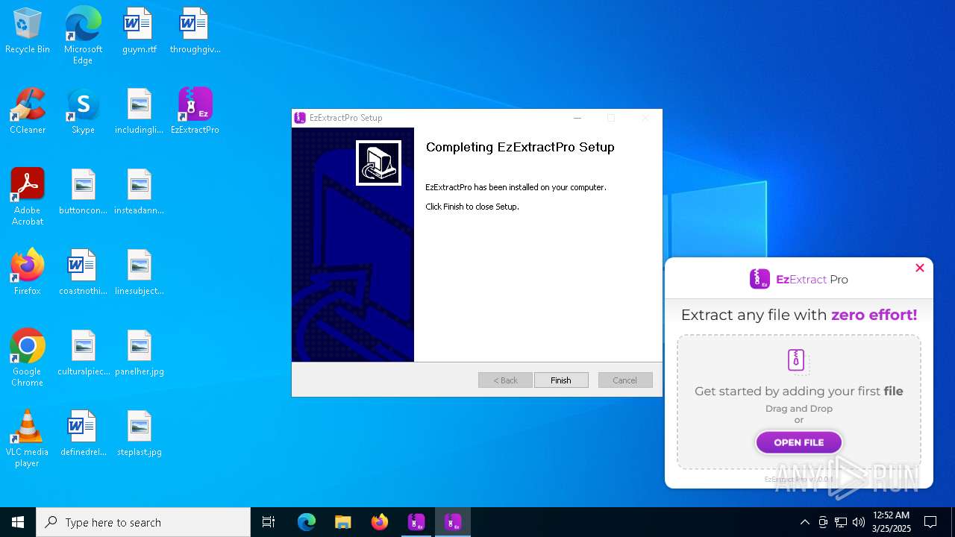The image size is (955, 537).
Task: Select the linesubject... image file
Action: tap(140, 273)
